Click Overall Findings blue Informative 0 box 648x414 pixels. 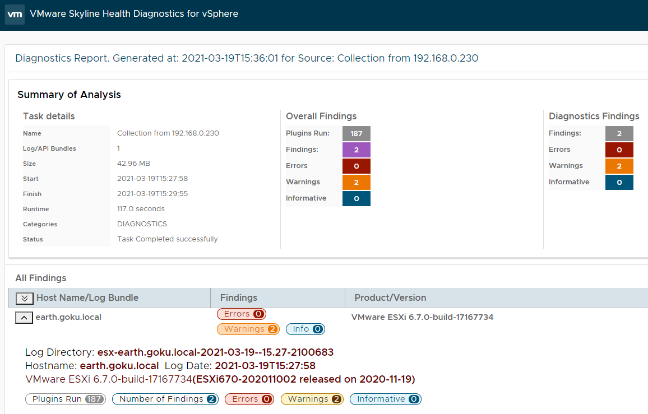pyautogui.click(x=357, y=199)
